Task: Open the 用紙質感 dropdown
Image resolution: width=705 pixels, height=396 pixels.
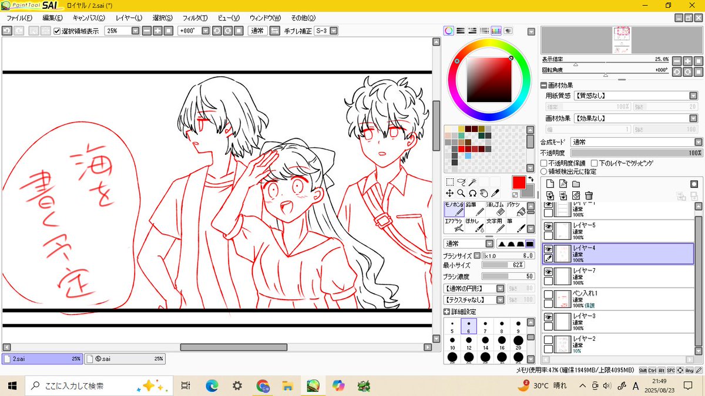Action: [693, 96]
